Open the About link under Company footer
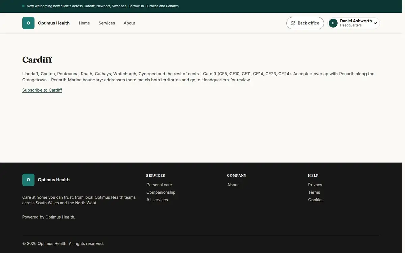405x253 pixels. [x=233, y=185]
